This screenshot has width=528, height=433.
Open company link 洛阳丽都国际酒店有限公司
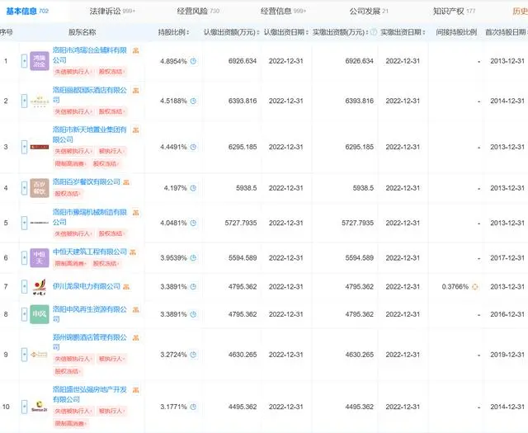(x=90, y=95)
